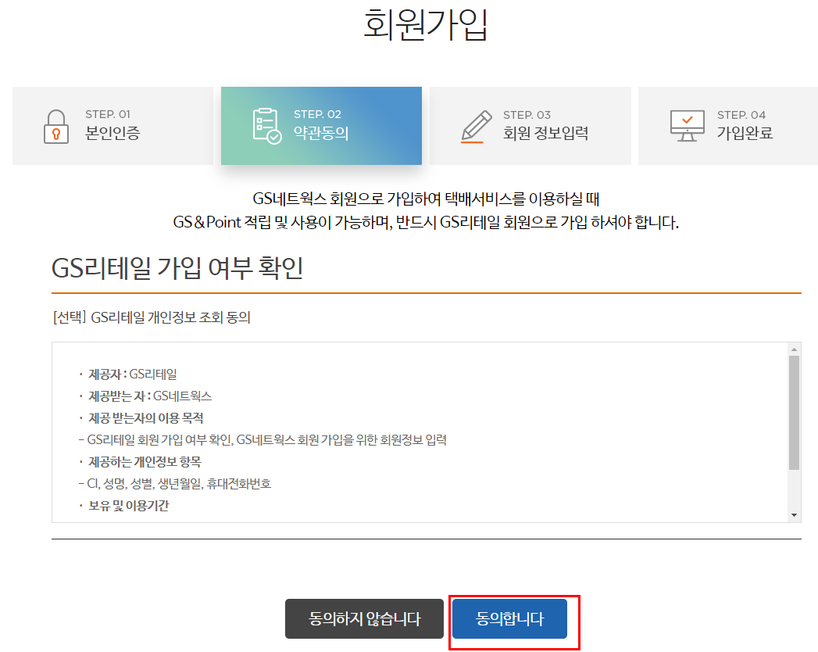Click the clipboard checklist icon in STEP 02
This screenshot has height=652, width=818.
pos(267,126)
